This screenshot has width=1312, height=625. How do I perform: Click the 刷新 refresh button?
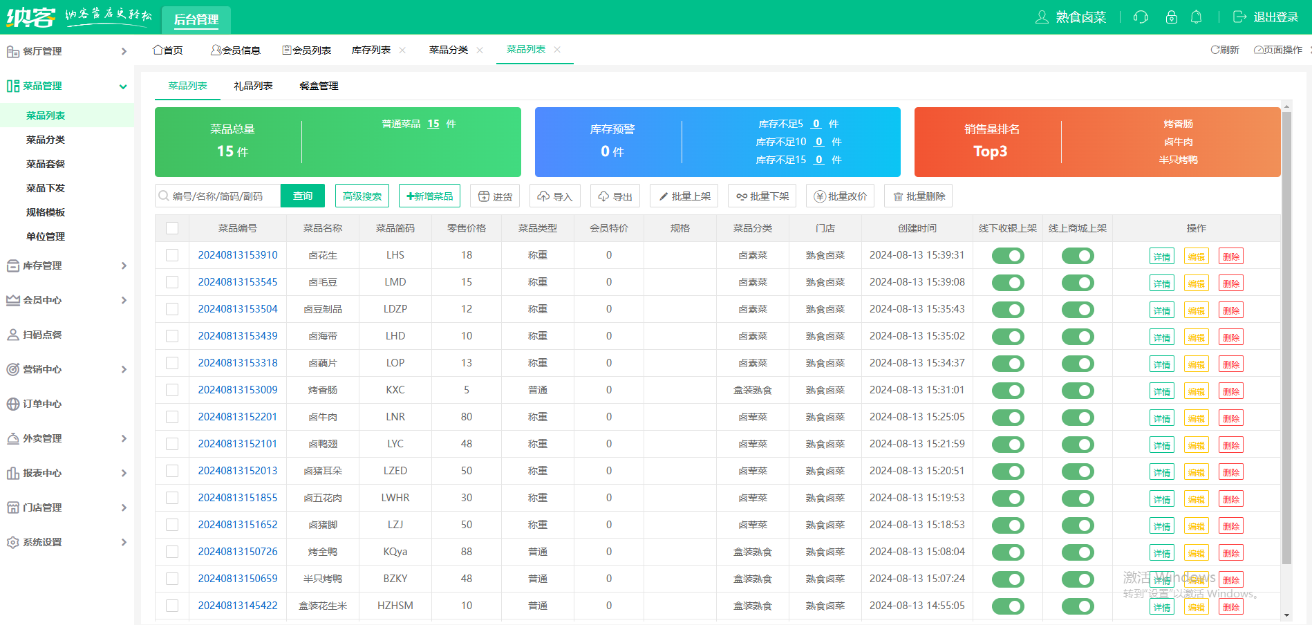click(1225, 50)
